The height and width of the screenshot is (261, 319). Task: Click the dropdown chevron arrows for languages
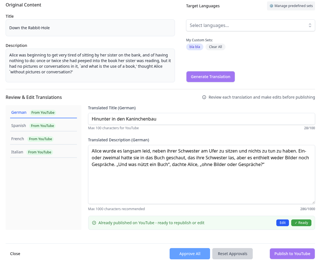coord(310,25)
